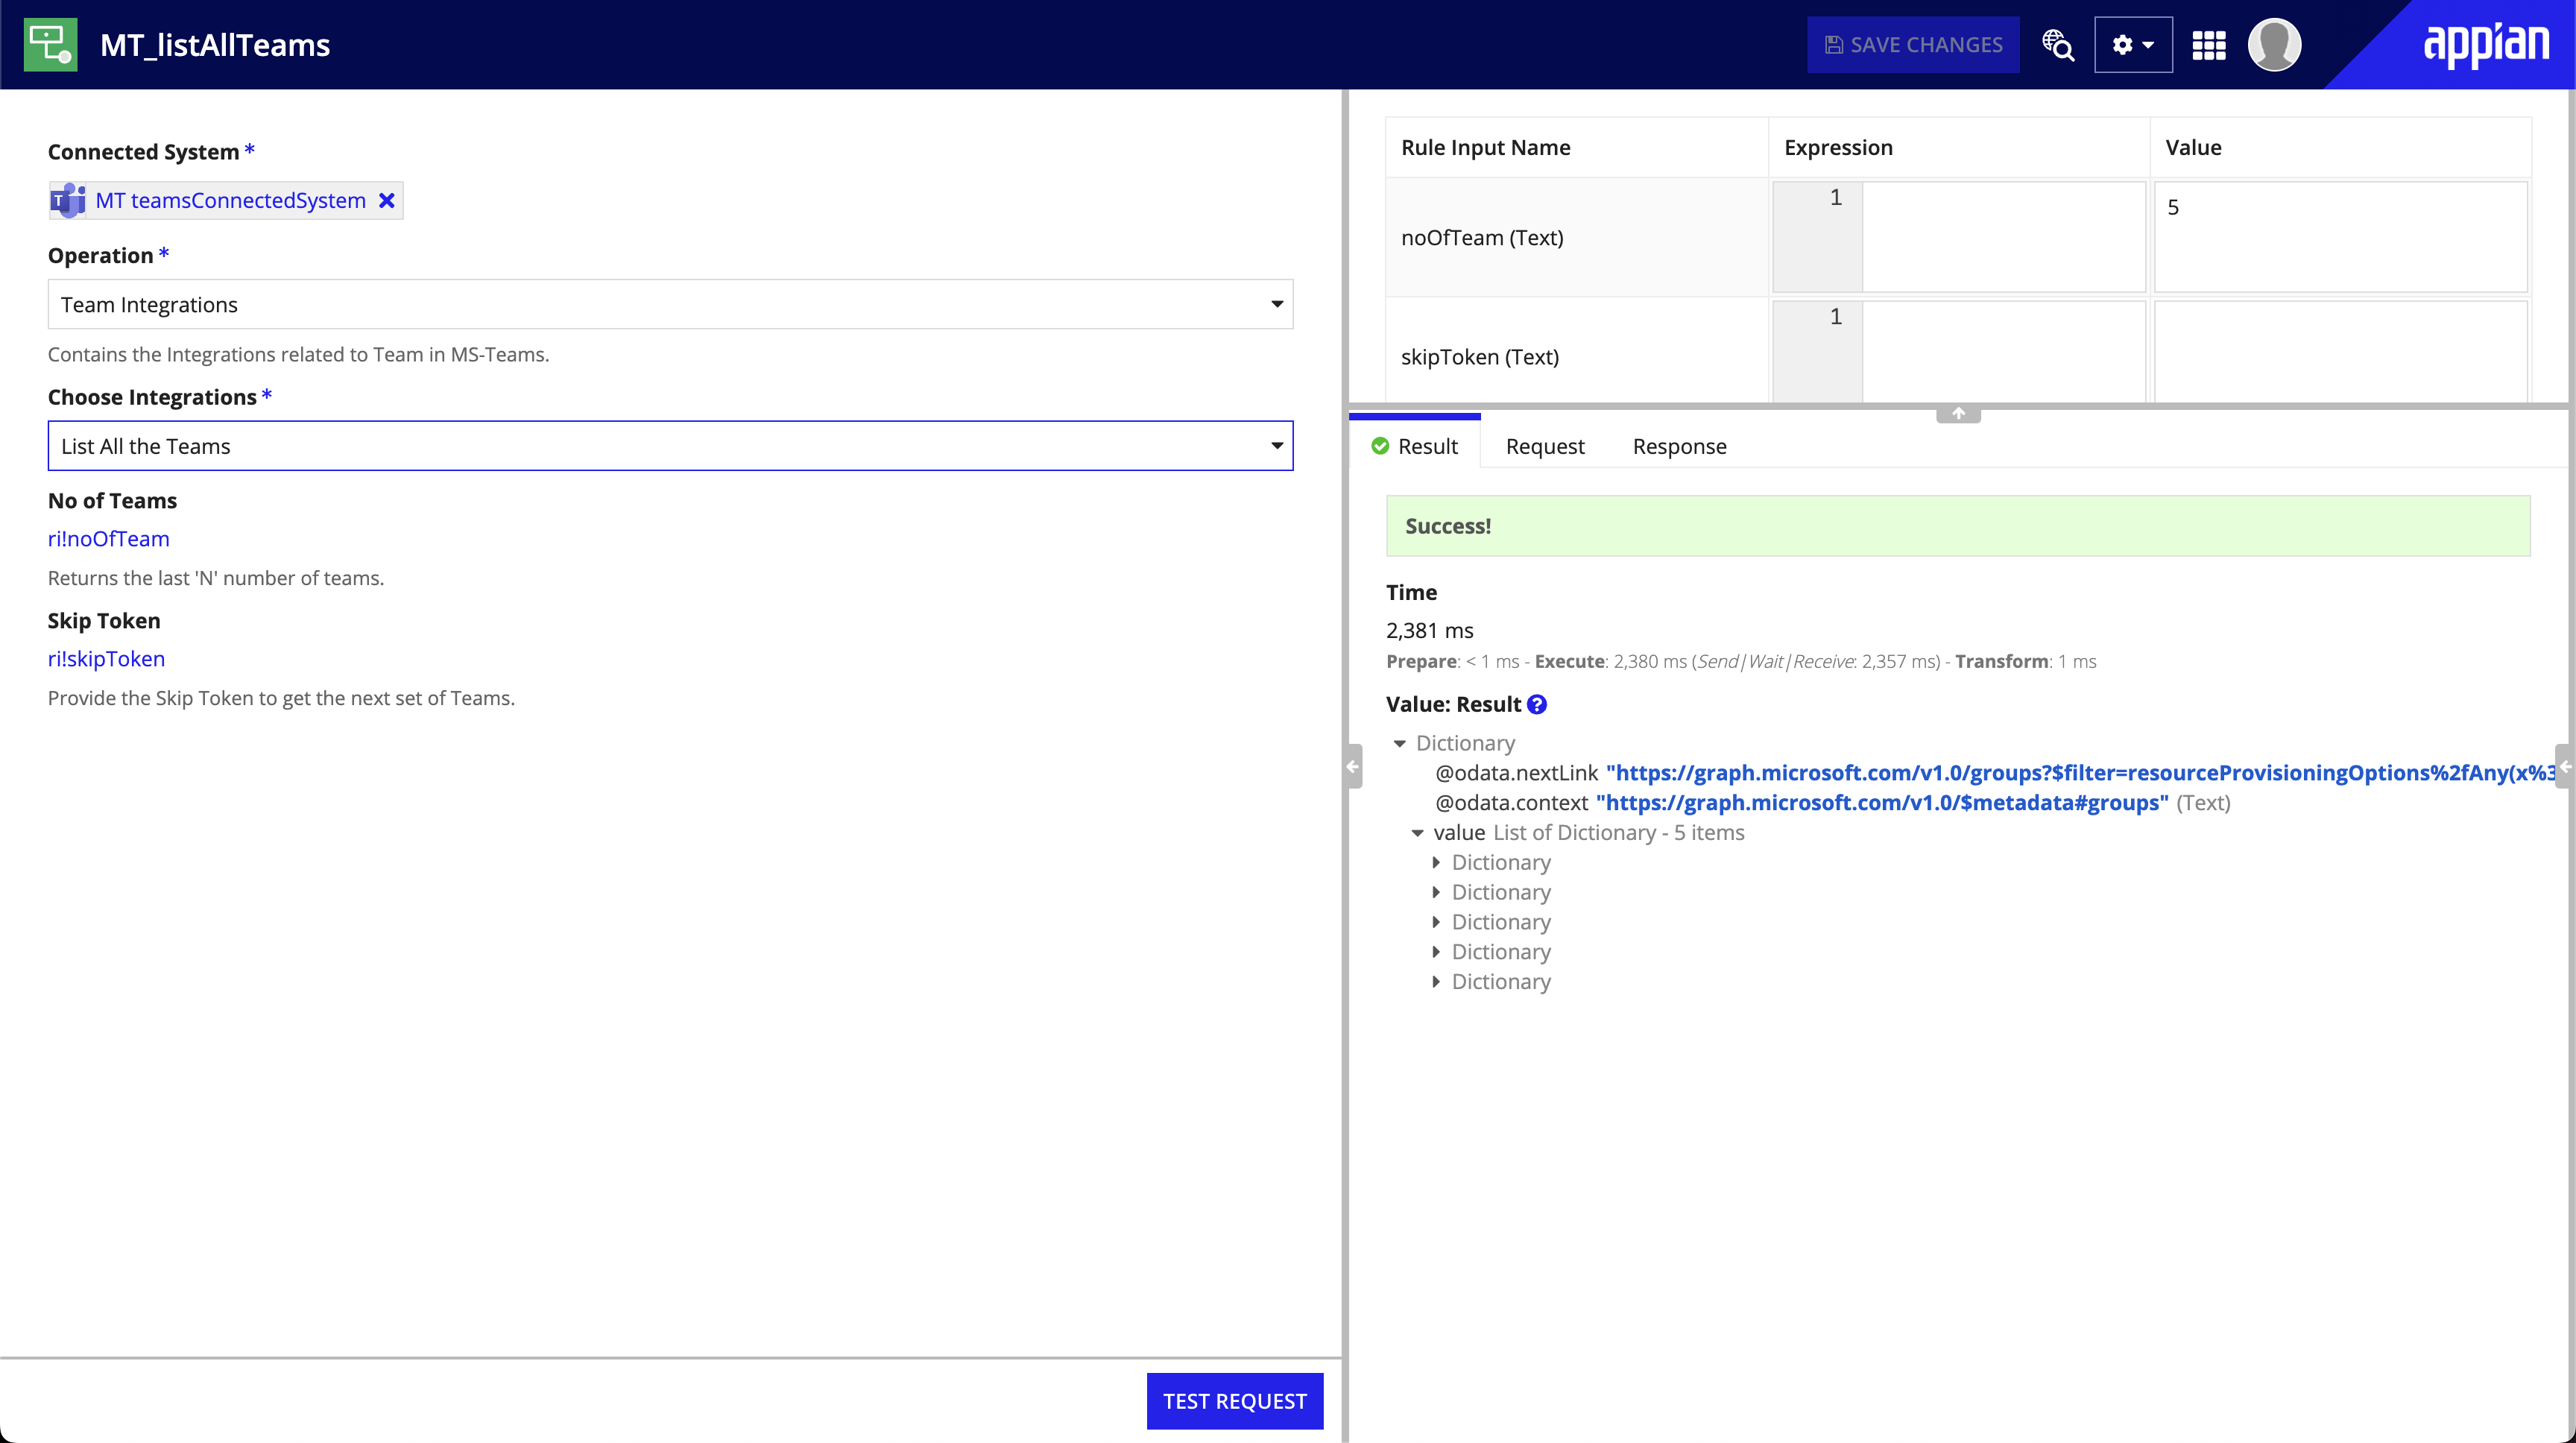Image resolution: width=2576 pixels, height=1443 pixels.
Task: Open the settings gear menu
Action: pos(2132,45)
